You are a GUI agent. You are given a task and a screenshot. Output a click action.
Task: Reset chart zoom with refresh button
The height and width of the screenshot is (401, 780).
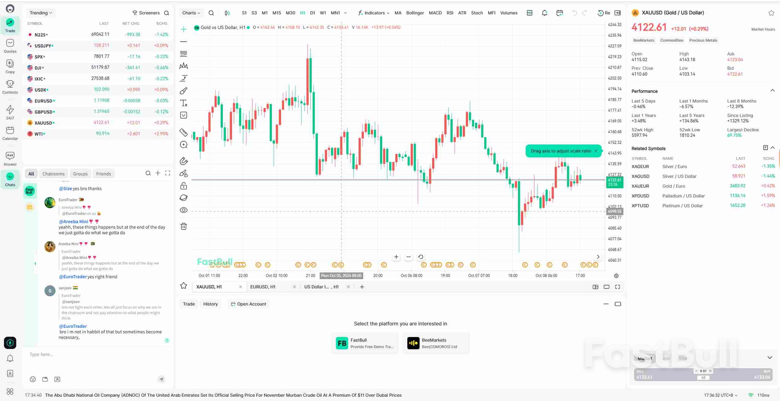coord(420,257)
